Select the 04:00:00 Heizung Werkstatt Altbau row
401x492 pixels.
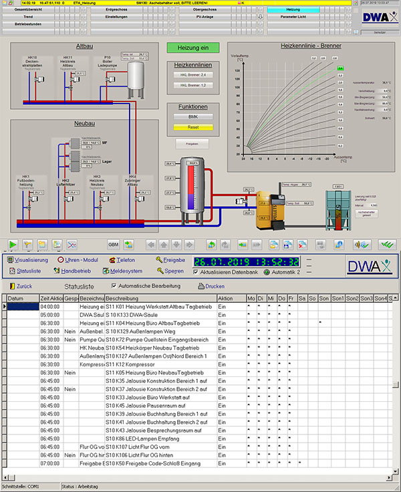click(134, 306)
